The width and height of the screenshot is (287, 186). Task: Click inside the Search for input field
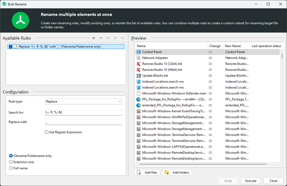(84, 112)
